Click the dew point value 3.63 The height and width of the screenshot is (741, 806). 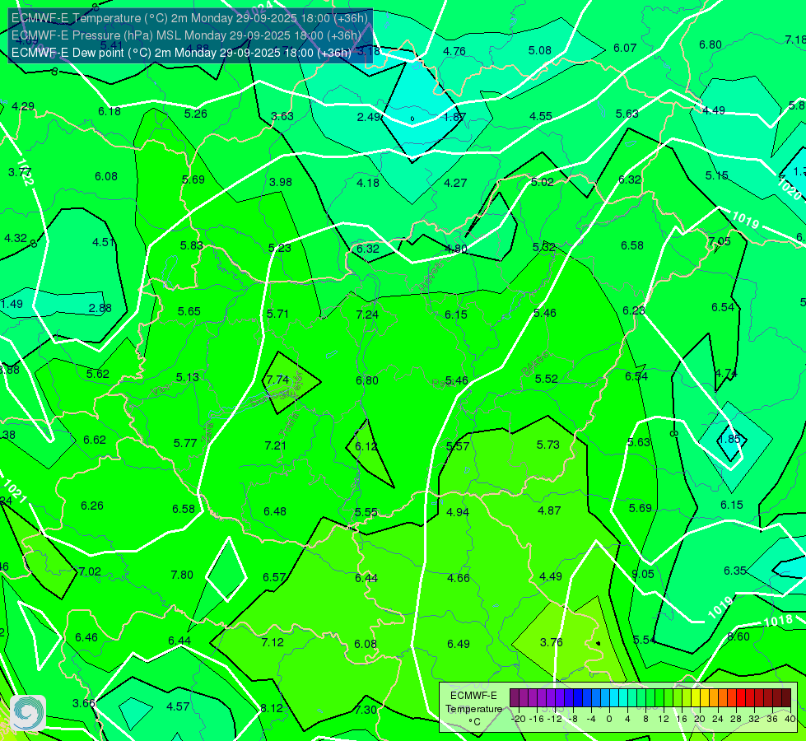282,116
